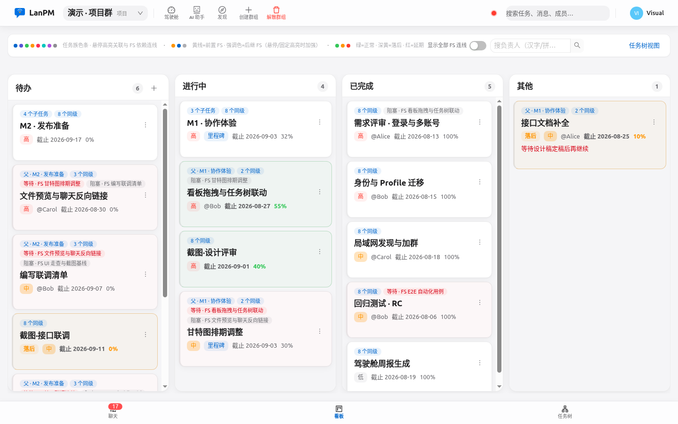Open more menu for 身份与 Profile 迁移

click(480, 182)
